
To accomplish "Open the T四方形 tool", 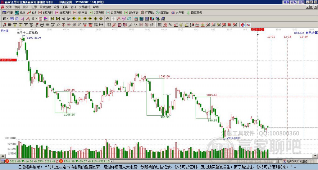I will point(97,12).
